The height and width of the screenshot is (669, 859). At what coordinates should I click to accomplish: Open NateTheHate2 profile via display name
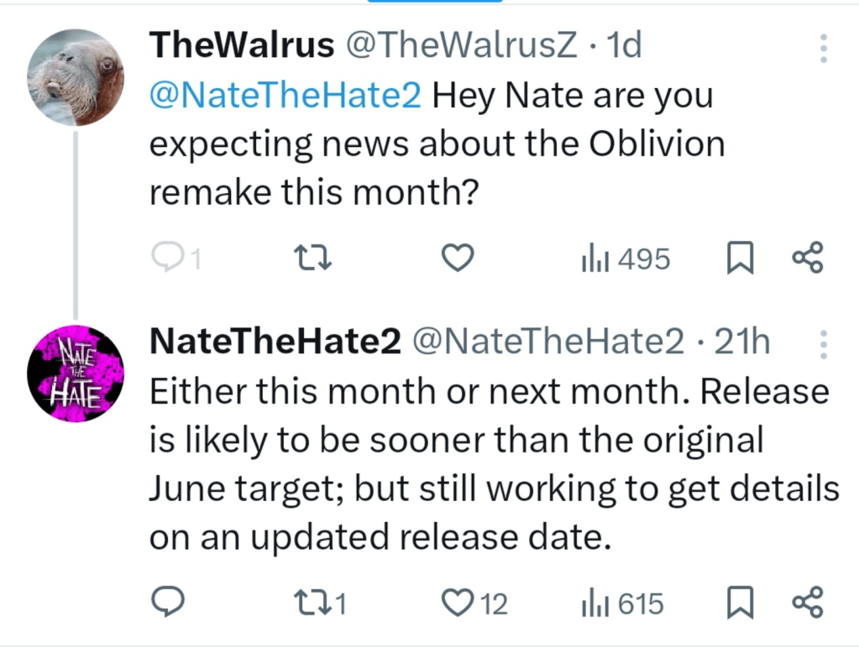(x=275, y=342)
